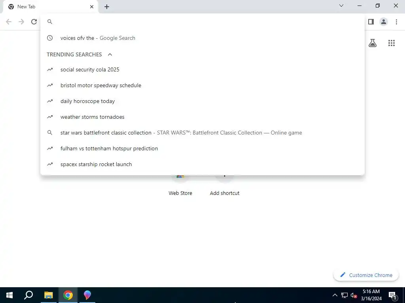The image size is (405, 303).
Task: Click the muted volume tray icon
Action: [354, 295]
